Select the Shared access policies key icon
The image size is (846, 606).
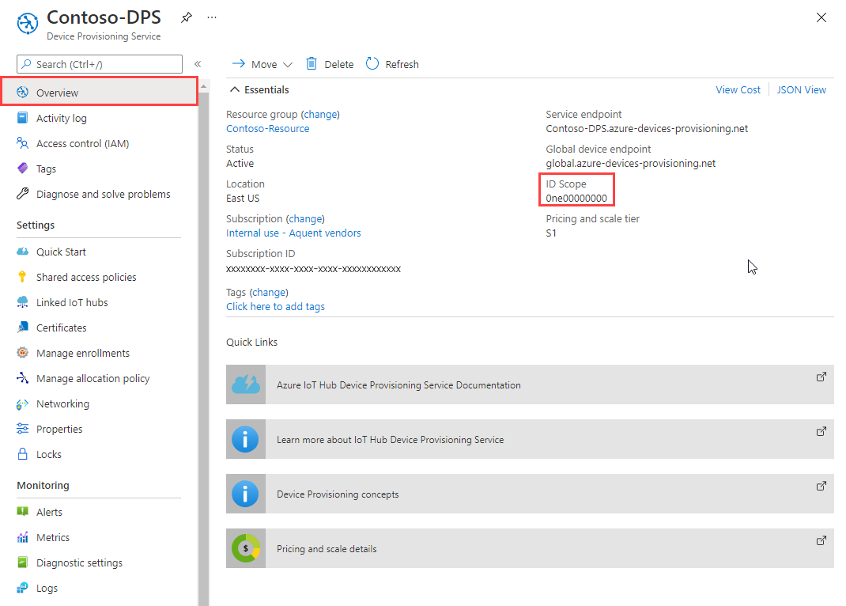(x=22, y=277)
